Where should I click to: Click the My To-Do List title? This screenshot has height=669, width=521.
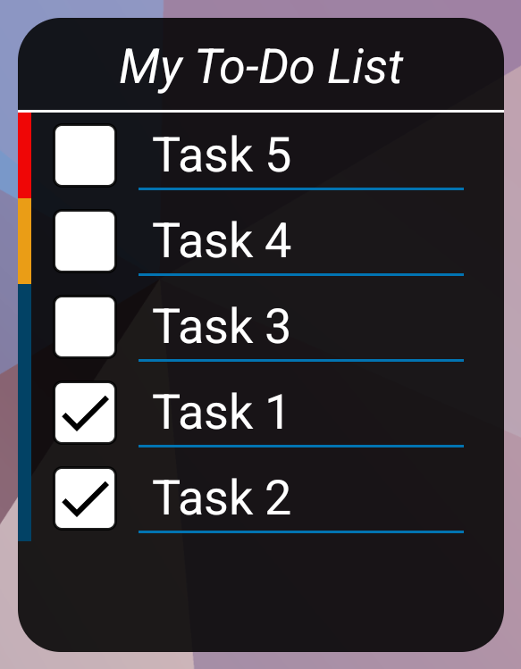tap(261, 67)
